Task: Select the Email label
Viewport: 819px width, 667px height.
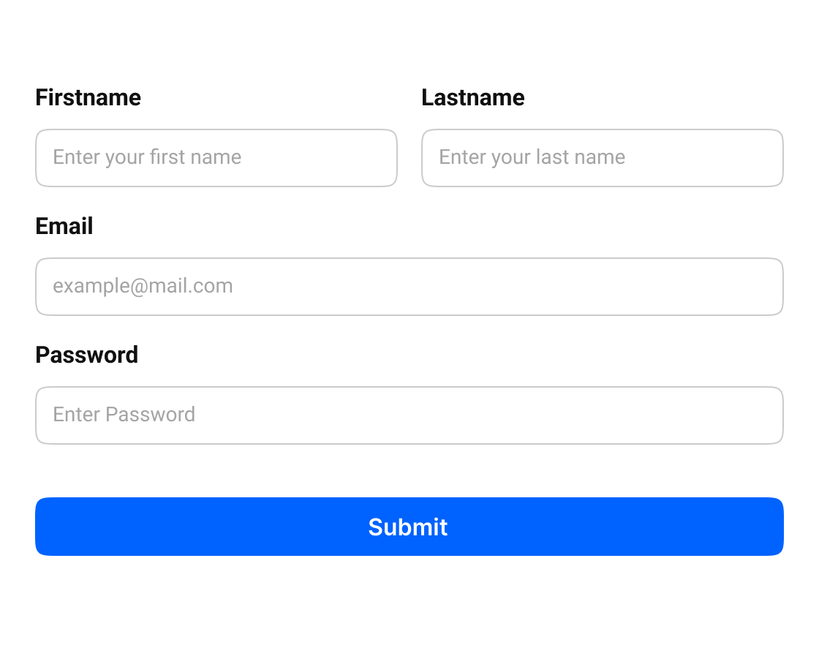Action: pos(64,226)
